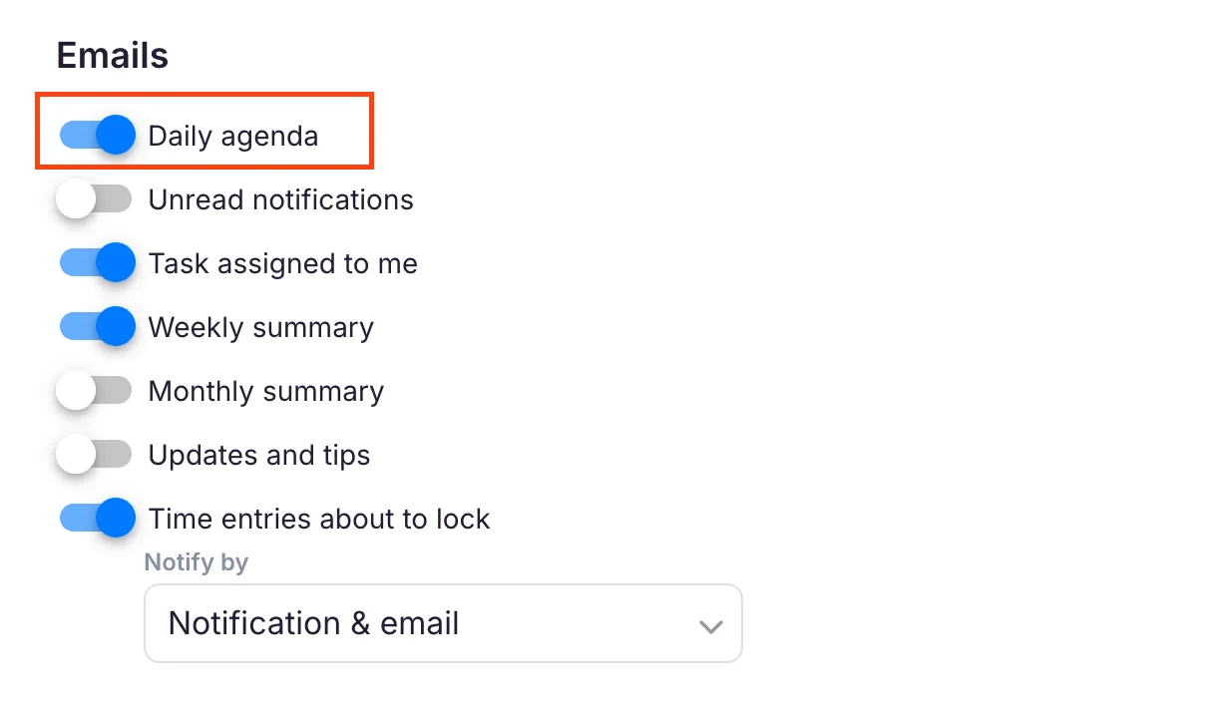Click the 'Daily agenda' label text
The width and height of the screenshot is (1207, 722).
tap(233, 136)
